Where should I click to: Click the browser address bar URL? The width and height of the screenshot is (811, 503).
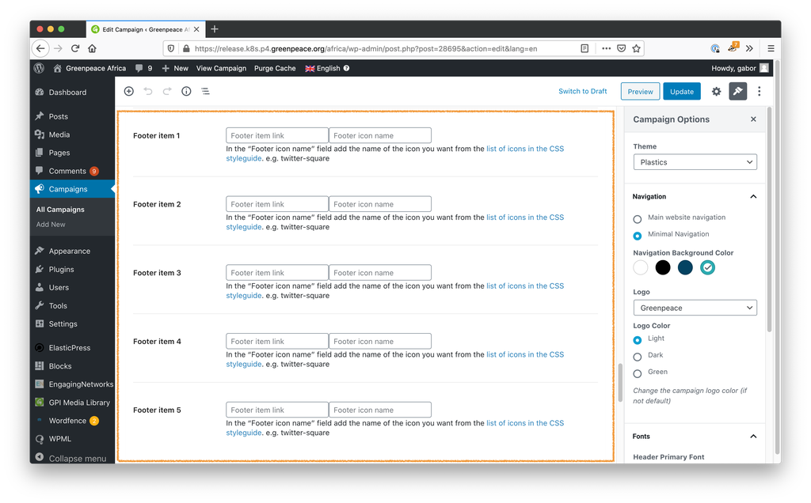tap(366, 48)
